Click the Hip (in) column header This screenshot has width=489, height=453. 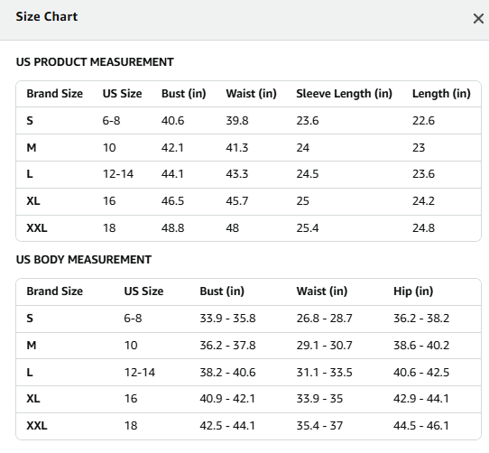click(x=413, y=291)
